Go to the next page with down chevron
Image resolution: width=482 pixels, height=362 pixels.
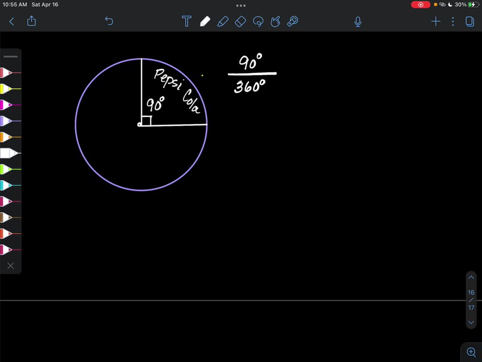pos(471,322)
